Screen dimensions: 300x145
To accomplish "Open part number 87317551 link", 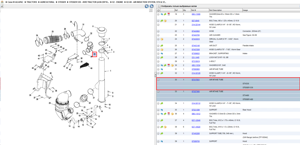I will click(196, 80).
